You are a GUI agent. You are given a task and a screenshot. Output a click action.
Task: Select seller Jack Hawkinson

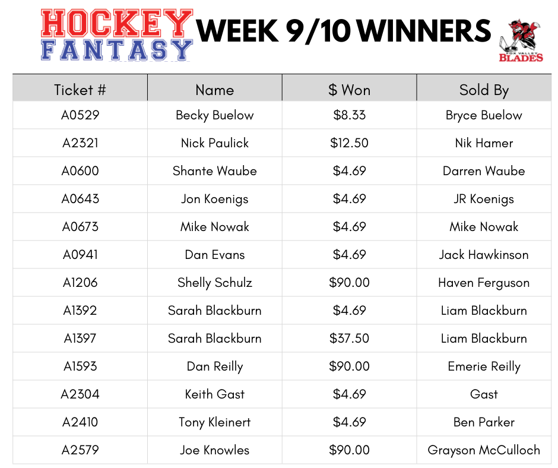coord(484,255)
